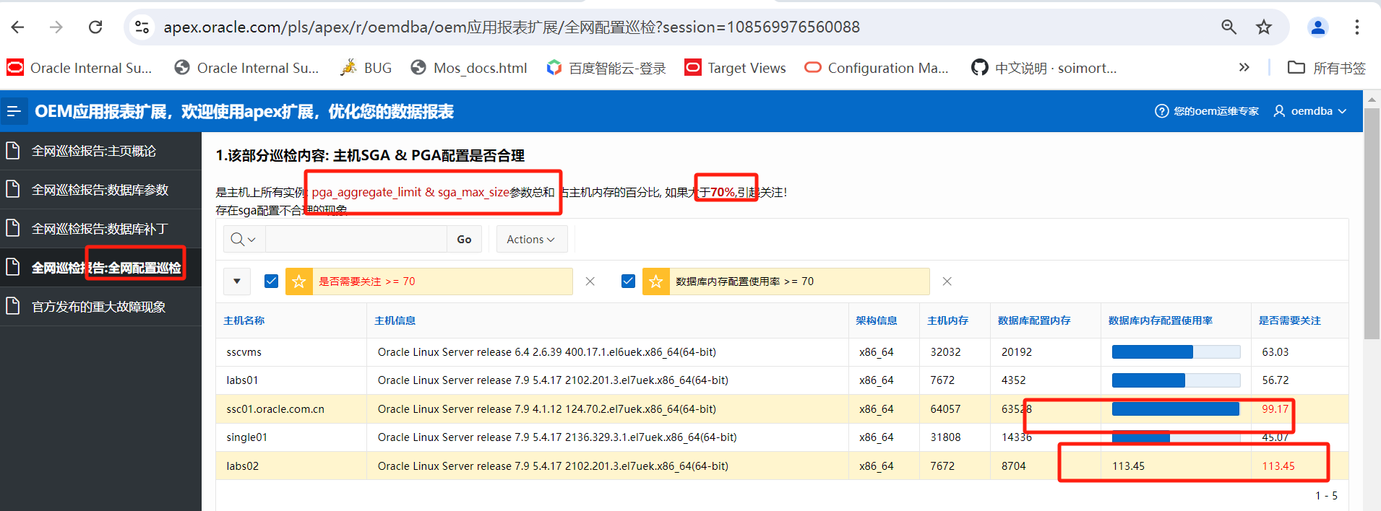Select 全网巡检报告:全网配置巡检 menu item
Screen dimensions: 1381x511
coord(100,268)
